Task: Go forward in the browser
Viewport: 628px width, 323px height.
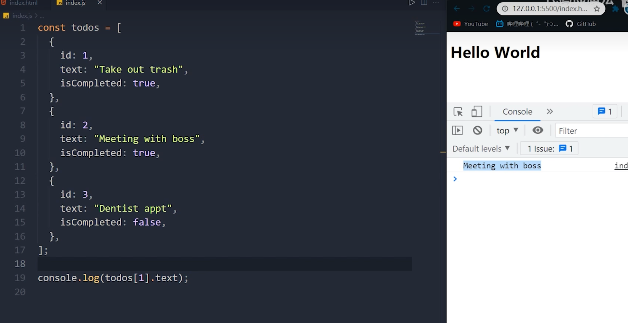Action: (x=471, y=9)
